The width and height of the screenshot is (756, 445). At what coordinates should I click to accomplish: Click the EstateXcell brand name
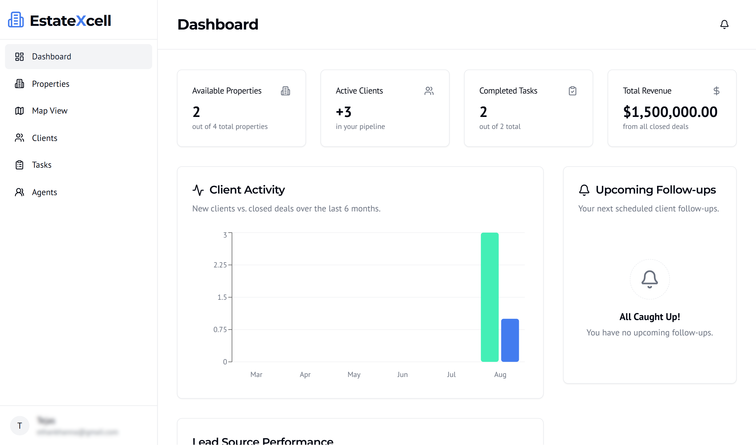tap(70, 21)
